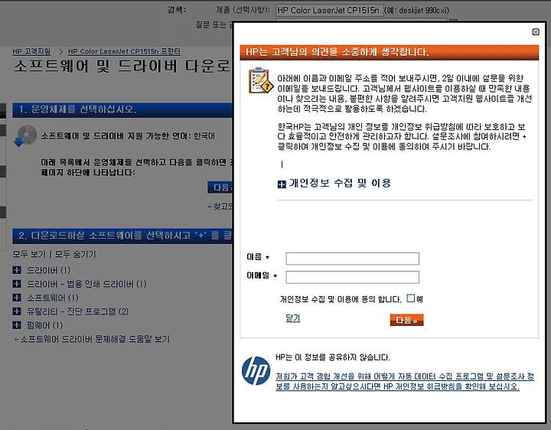The height and width of the screenshot is (430, 551).
Task: Expand the 펌웨어 (1) category
Action: [x=17, y=324]
